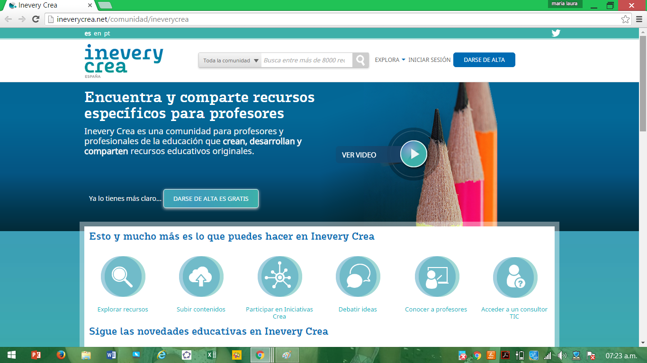
Task: Click Iniciar Sesión
Action: pyautogui.click(x=430, y=60)
